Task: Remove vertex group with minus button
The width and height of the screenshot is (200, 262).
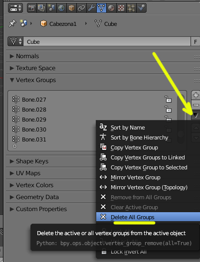Action: [x=196, y=105]
